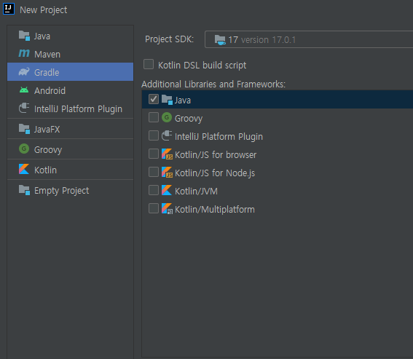413x359 pixels.
Task: Click the Empty Project folder icon
Action: (x=24, y=190)
